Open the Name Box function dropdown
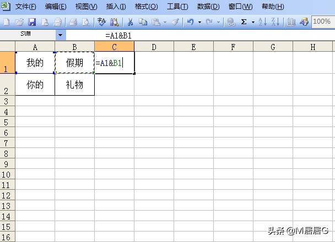The width and height of the screenshot is (335, 242). pyautogui.click(x=61, y=35)
